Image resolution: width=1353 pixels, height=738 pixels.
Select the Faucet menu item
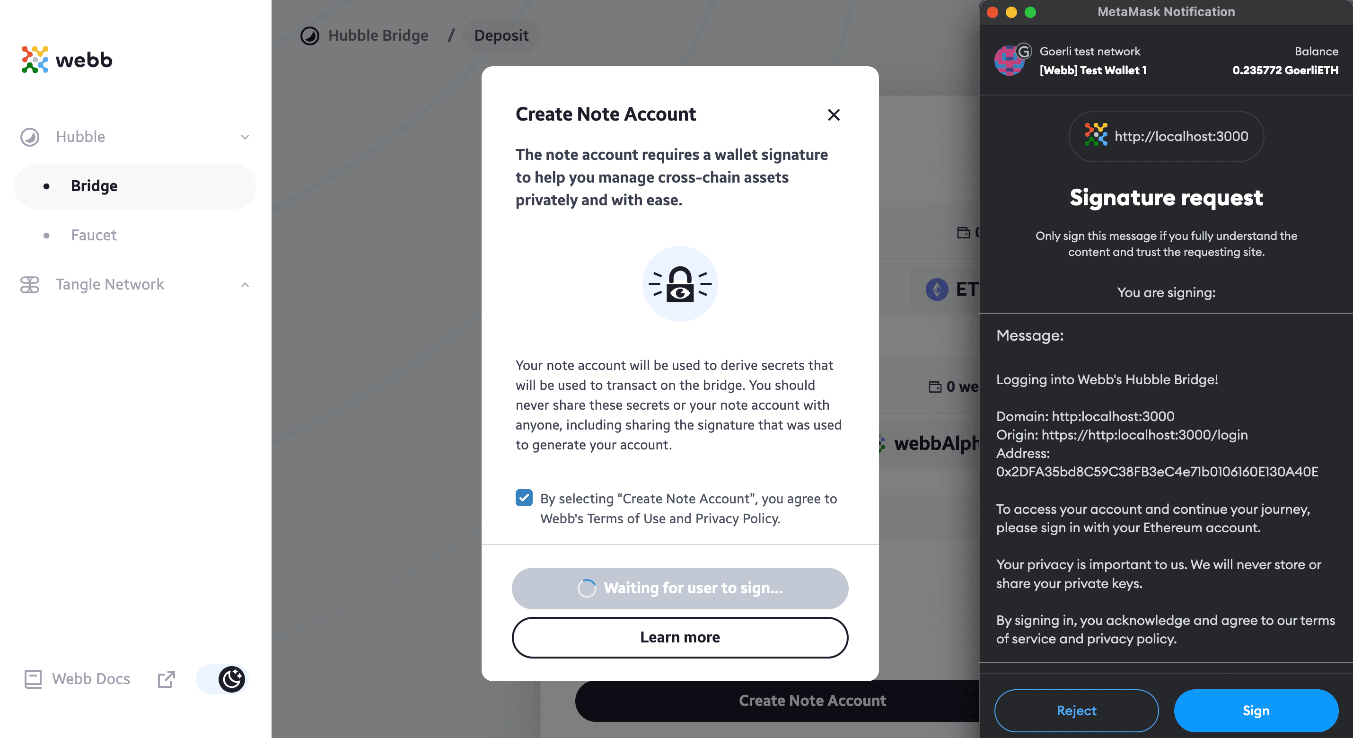pos(94,235)
